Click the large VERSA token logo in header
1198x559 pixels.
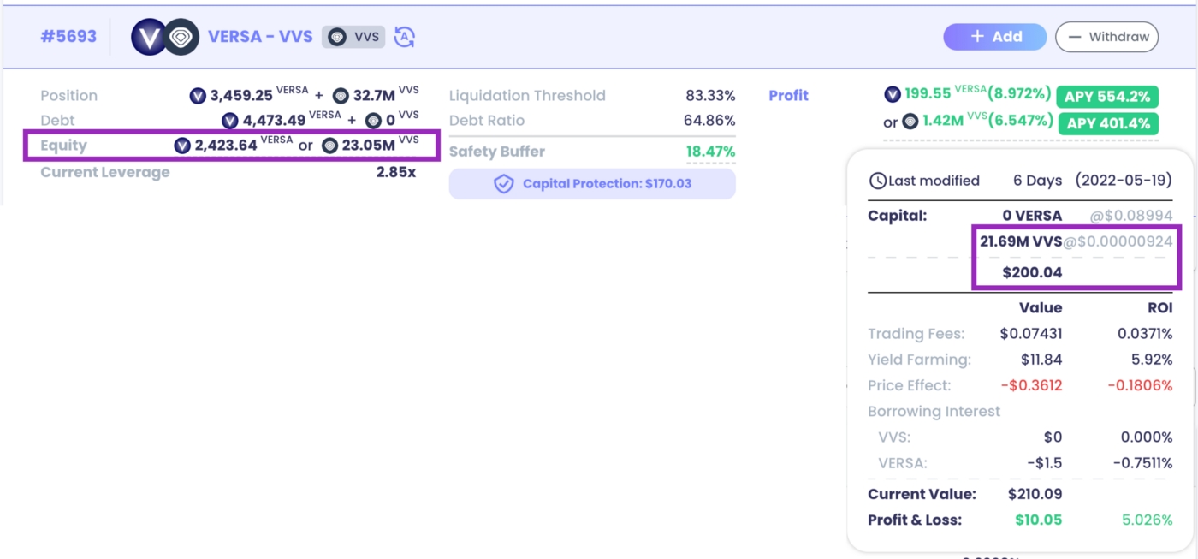[147, 37]
